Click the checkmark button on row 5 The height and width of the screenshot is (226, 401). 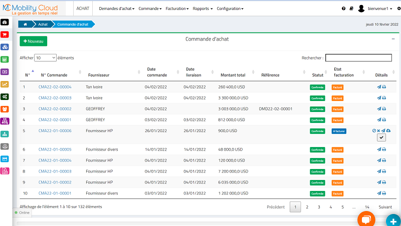[x=381, y=138]
